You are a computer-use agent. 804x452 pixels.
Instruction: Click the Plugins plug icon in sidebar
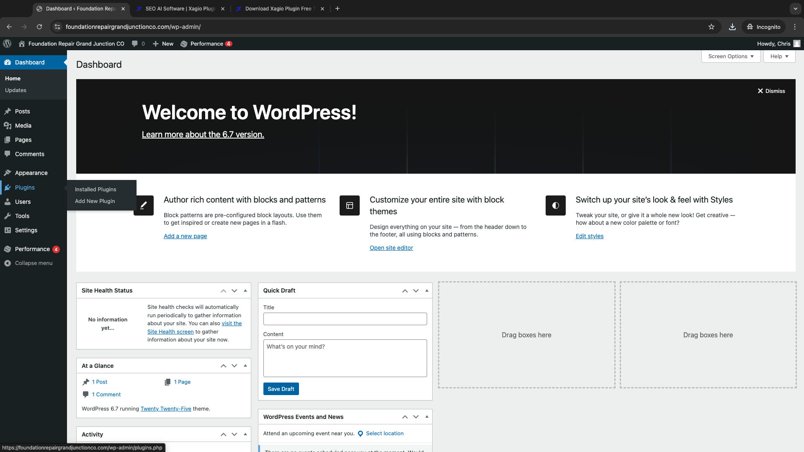(x=8, y=187)
